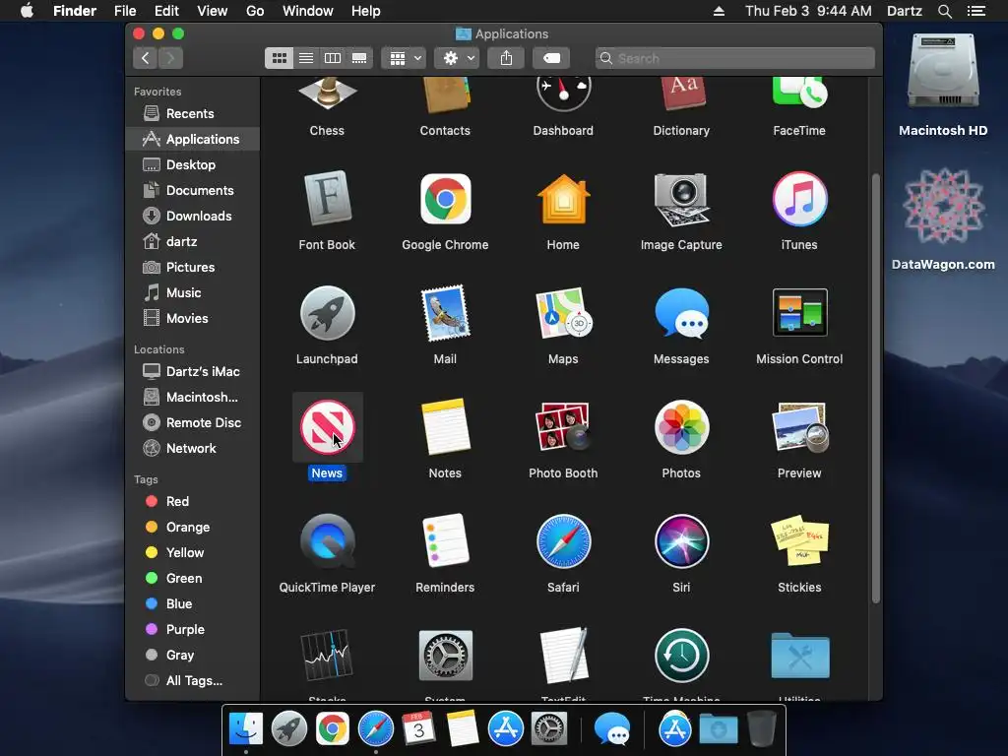This screenshot has height=756, width=1008.
Task: Open the File menu
Action: click(x=125, y=11)
